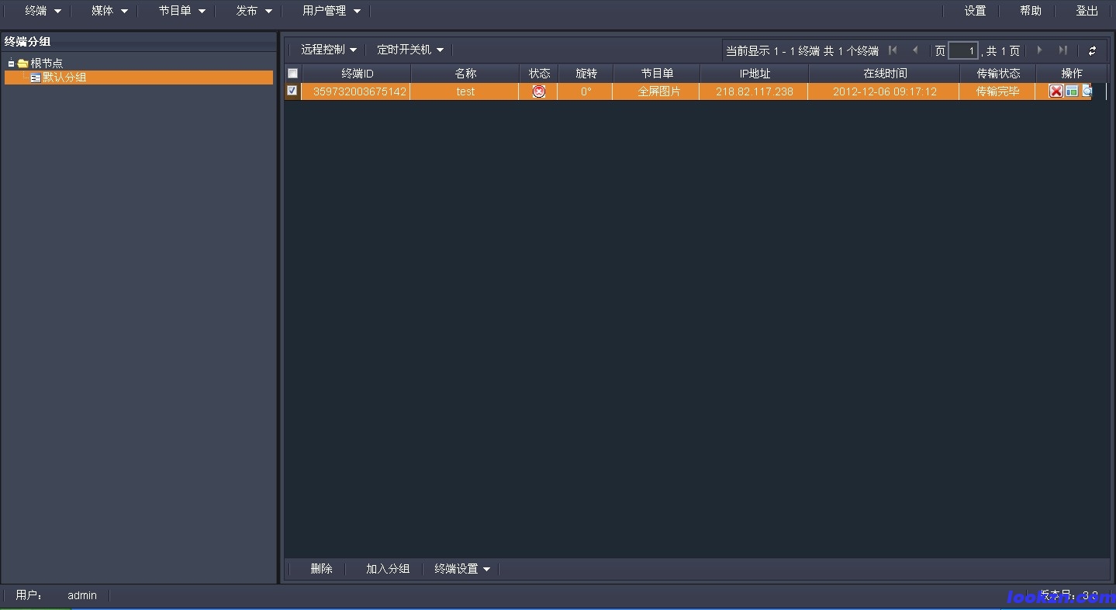
Task: Collapse the 根节点 tree node
Action: pos(12,64)
